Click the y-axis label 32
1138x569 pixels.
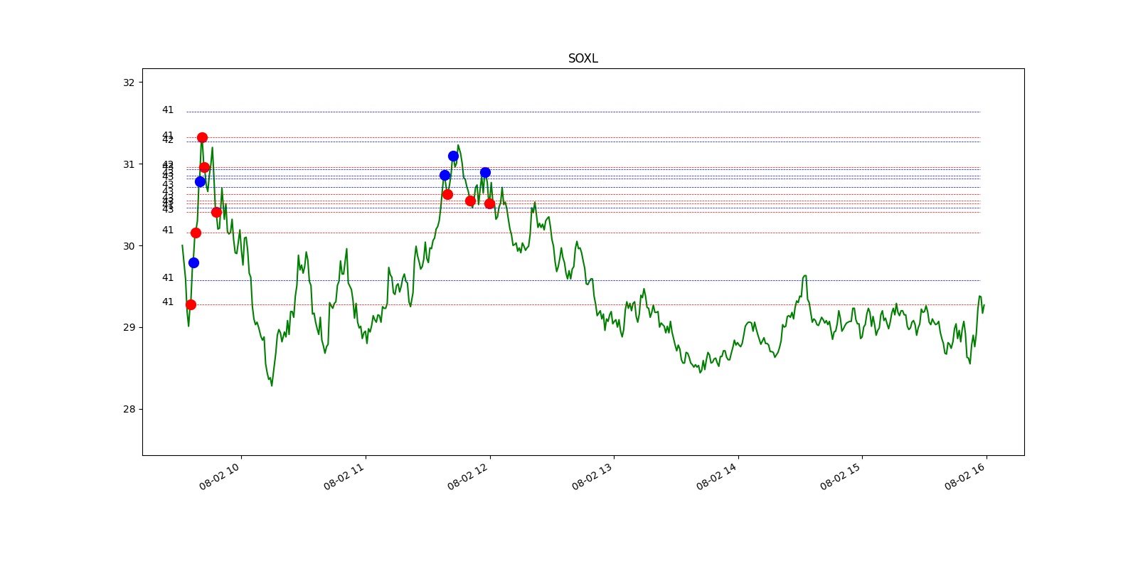[129, 83]
